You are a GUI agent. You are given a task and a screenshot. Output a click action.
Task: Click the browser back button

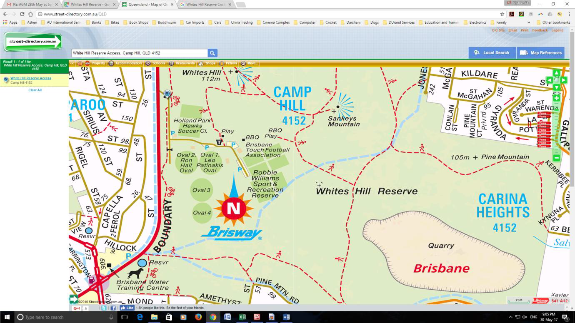point(5,14)
